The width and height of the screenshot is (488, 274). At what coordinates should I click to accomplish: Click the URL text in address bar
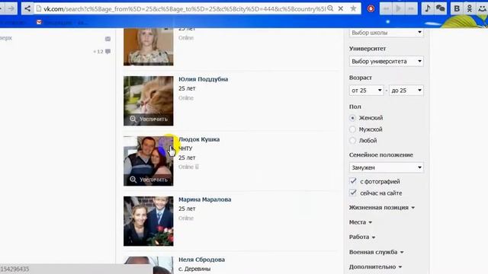[185, 8]
